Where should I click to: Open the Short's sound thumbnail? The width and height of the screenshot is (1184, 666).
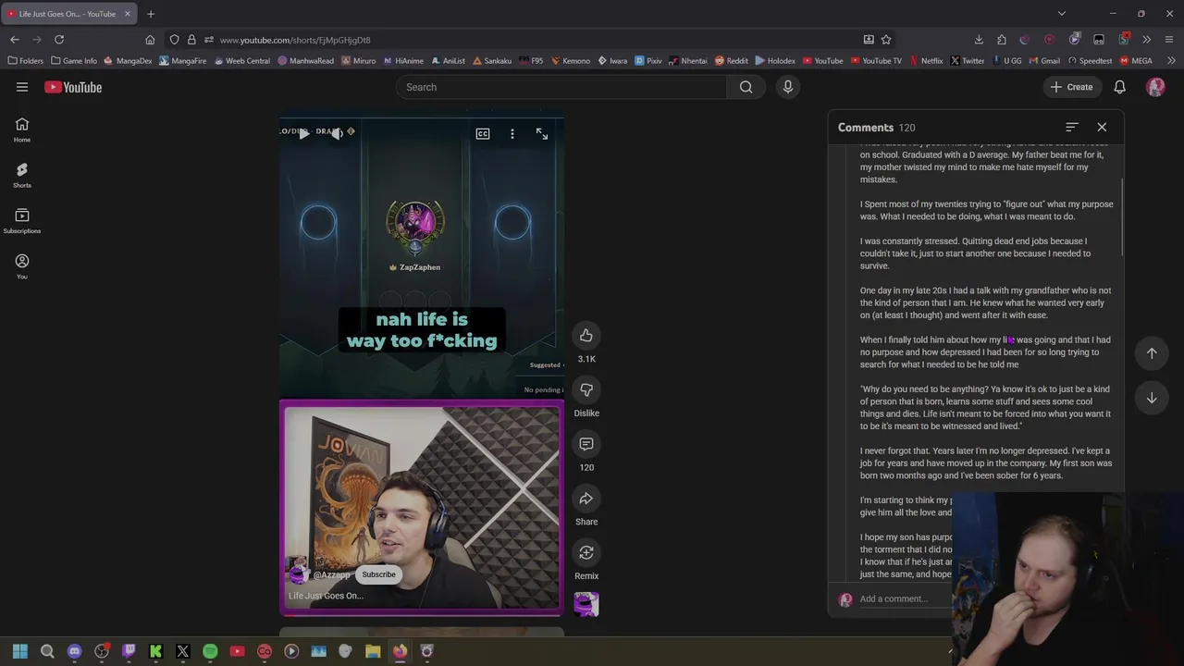pyautogui.click(x=586, y=604)
